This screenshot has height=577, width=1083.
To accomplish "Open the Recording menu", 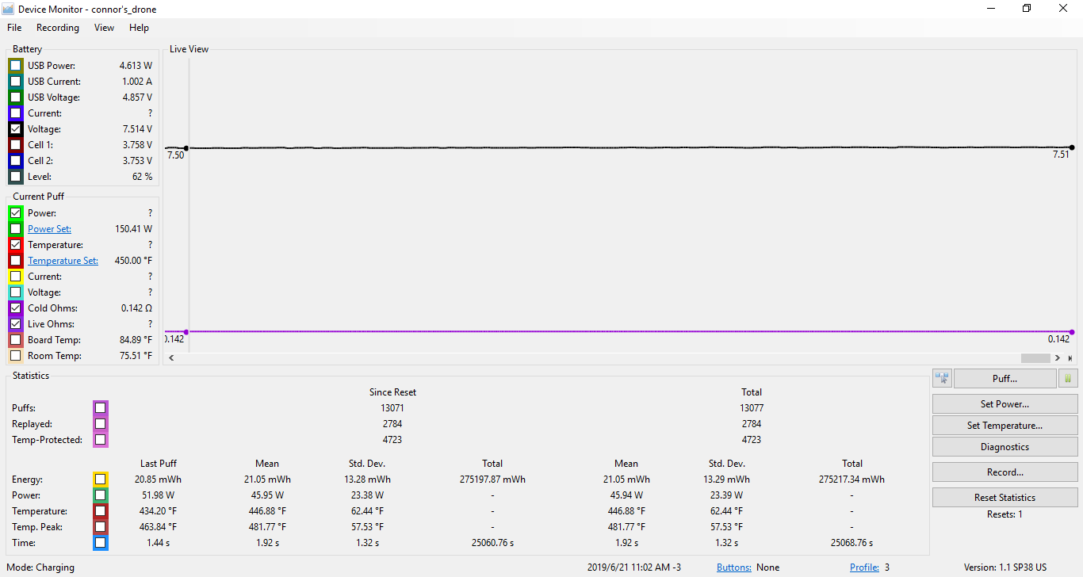I will pyautogui.click(x=58, y=28).
